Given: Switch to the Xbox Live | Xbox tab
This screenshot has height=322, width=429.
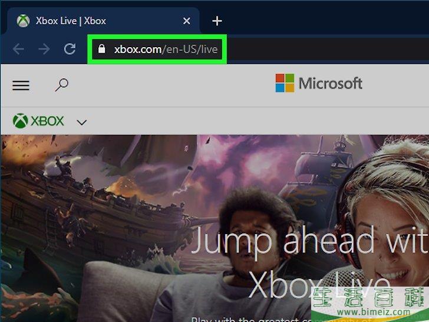Looking at the screenshot, I should pos(104,21).
